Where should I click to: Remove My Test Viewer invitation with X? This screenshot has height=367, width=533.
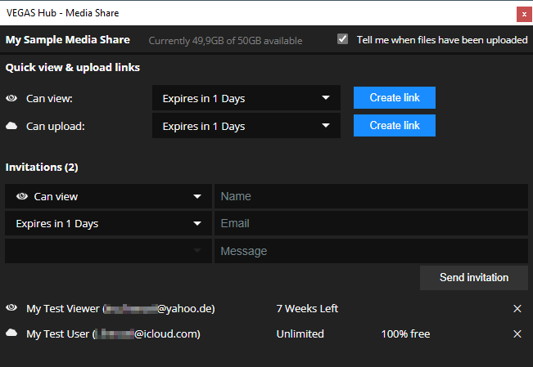click(517, 309)
